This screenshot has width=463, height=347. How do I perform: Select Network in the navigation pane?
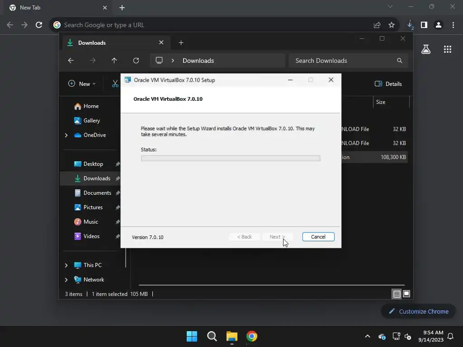pyautogui.click(x=94, y=279)
